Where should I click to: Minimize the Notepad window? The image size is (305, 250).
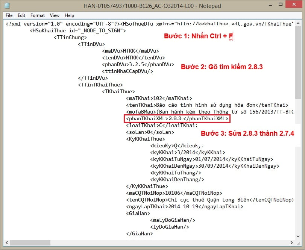coord(270,5)
